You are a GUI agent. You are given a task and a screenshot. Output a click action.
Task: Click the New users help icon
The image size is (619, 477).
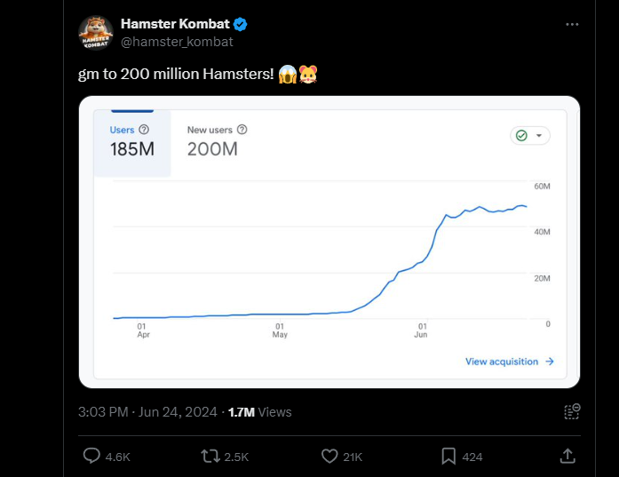click(242, 130)
